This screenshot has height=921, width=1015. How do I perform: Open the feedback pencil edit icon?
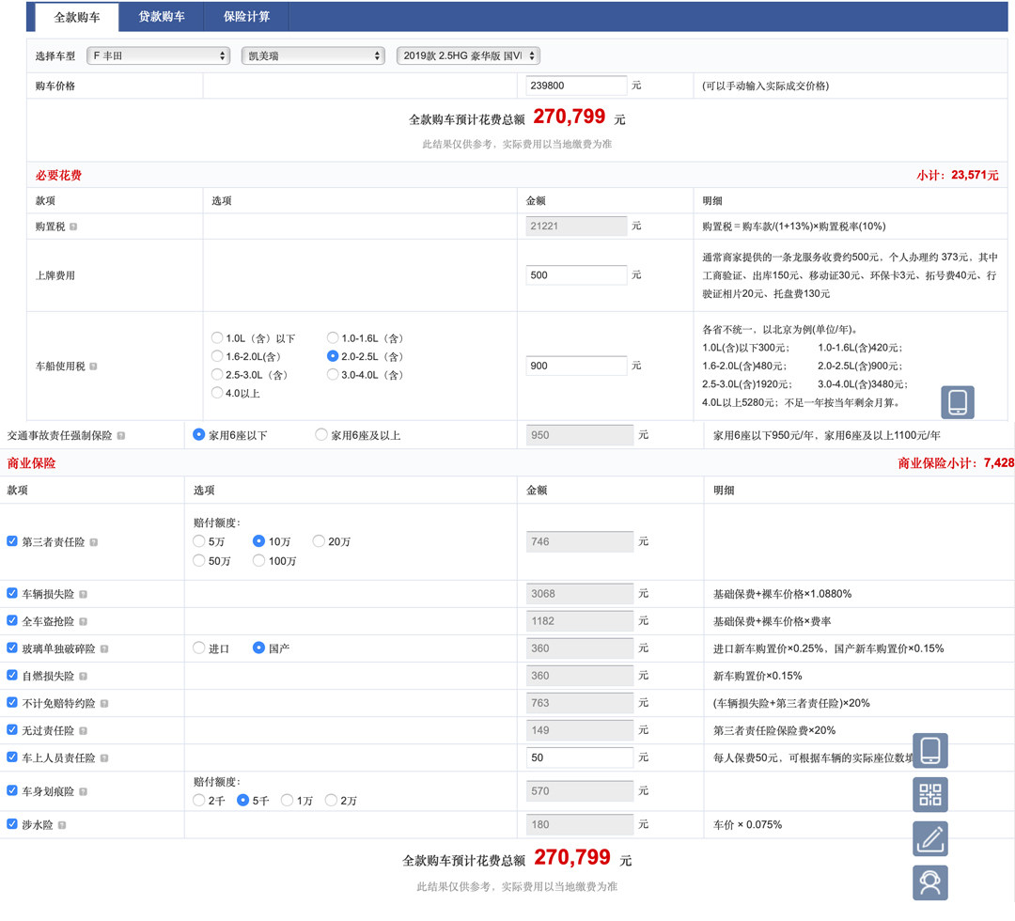click(929, 838)
